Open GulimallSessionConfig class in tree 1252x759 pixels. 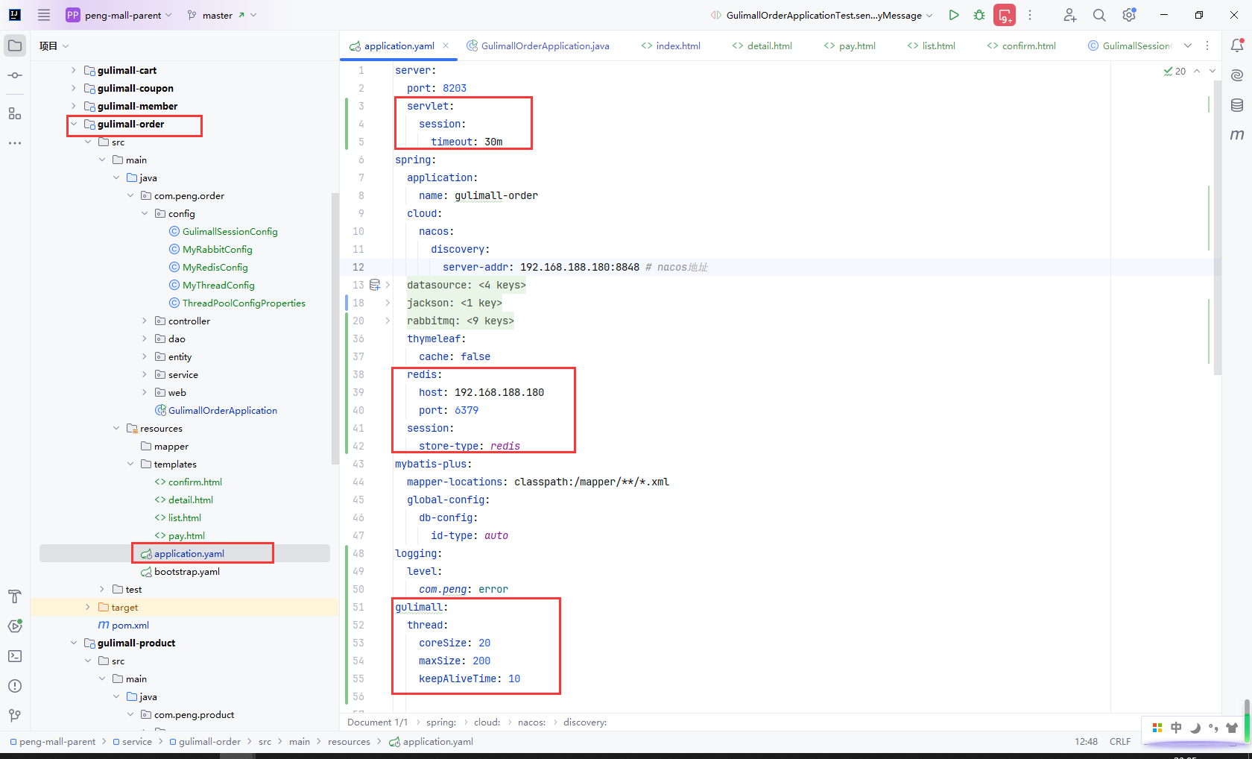[x=230, y=231]
